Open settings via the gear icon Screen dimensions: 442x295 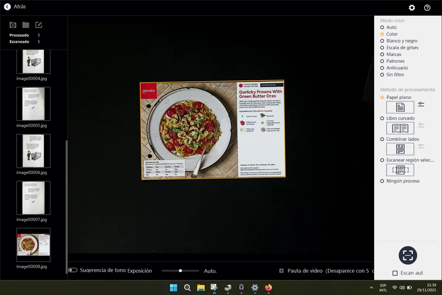(x=412, y=8)
